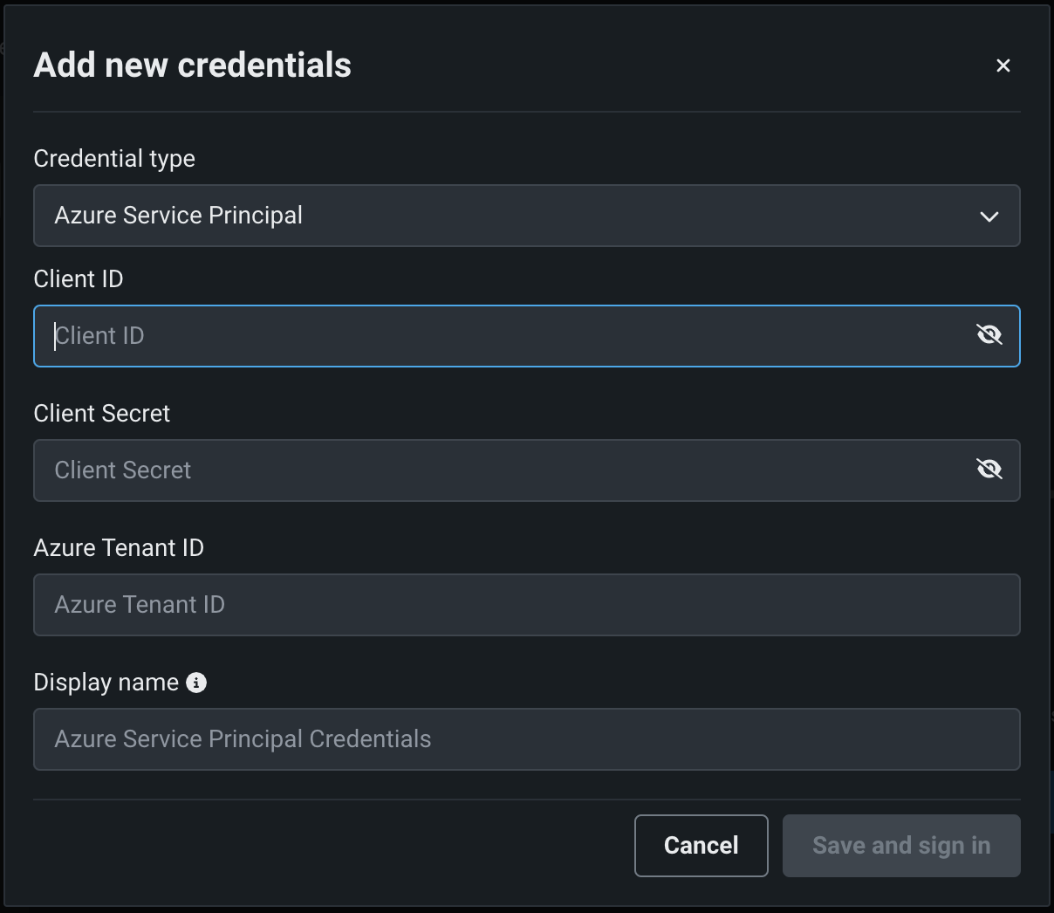This screenshot has height=913, width=1054.
Task: Click the Client ID field label
Action: point(79,279)
